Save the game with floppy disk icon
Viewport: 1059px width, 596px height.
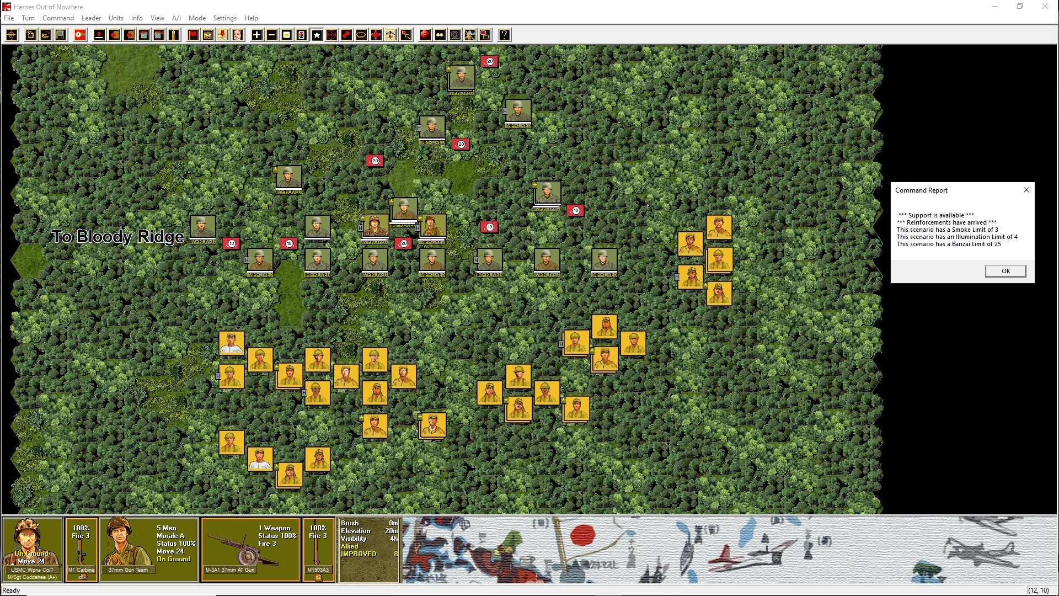(x=61, y=35)
